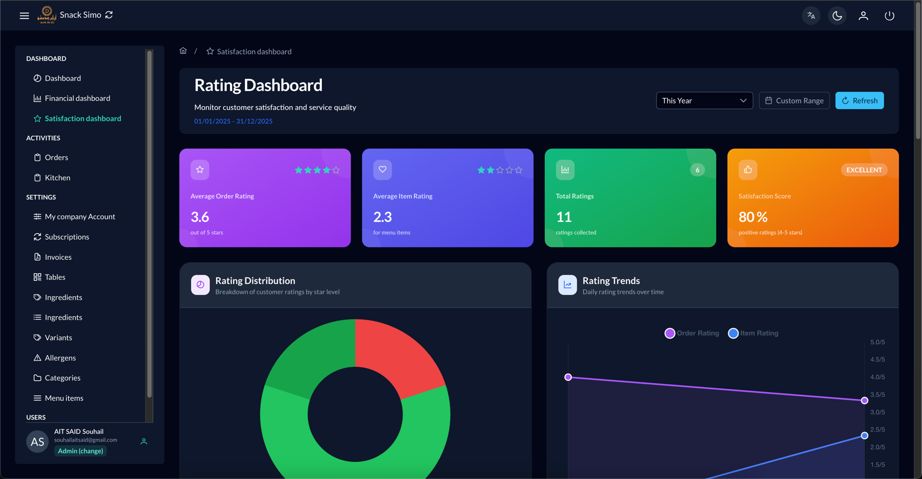Click the Satisfaction dashboard breadcrumb
The height and width of the screenshot is (479, 922).
pyautogui.click(x=249, y=51)
